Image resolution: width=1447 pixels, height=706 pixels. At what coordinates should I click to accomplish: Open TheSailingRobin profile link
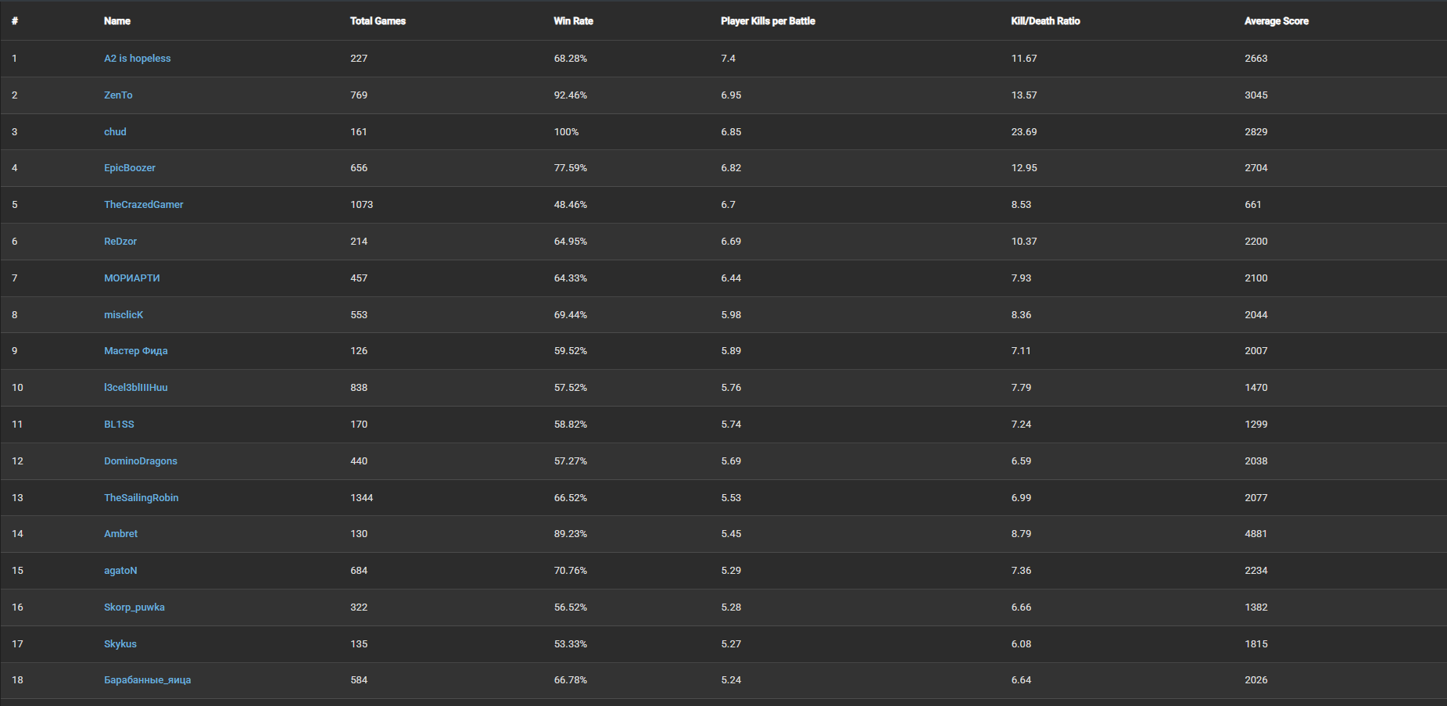(141, 498)
